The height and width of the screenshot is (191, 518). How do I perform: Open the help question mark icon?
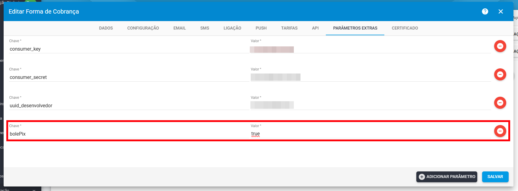tap(485, 11)
